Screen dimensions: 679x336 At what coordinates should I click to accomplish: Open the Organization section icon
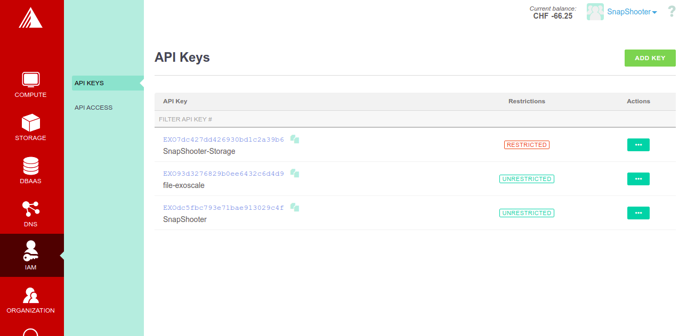point(31,295)
